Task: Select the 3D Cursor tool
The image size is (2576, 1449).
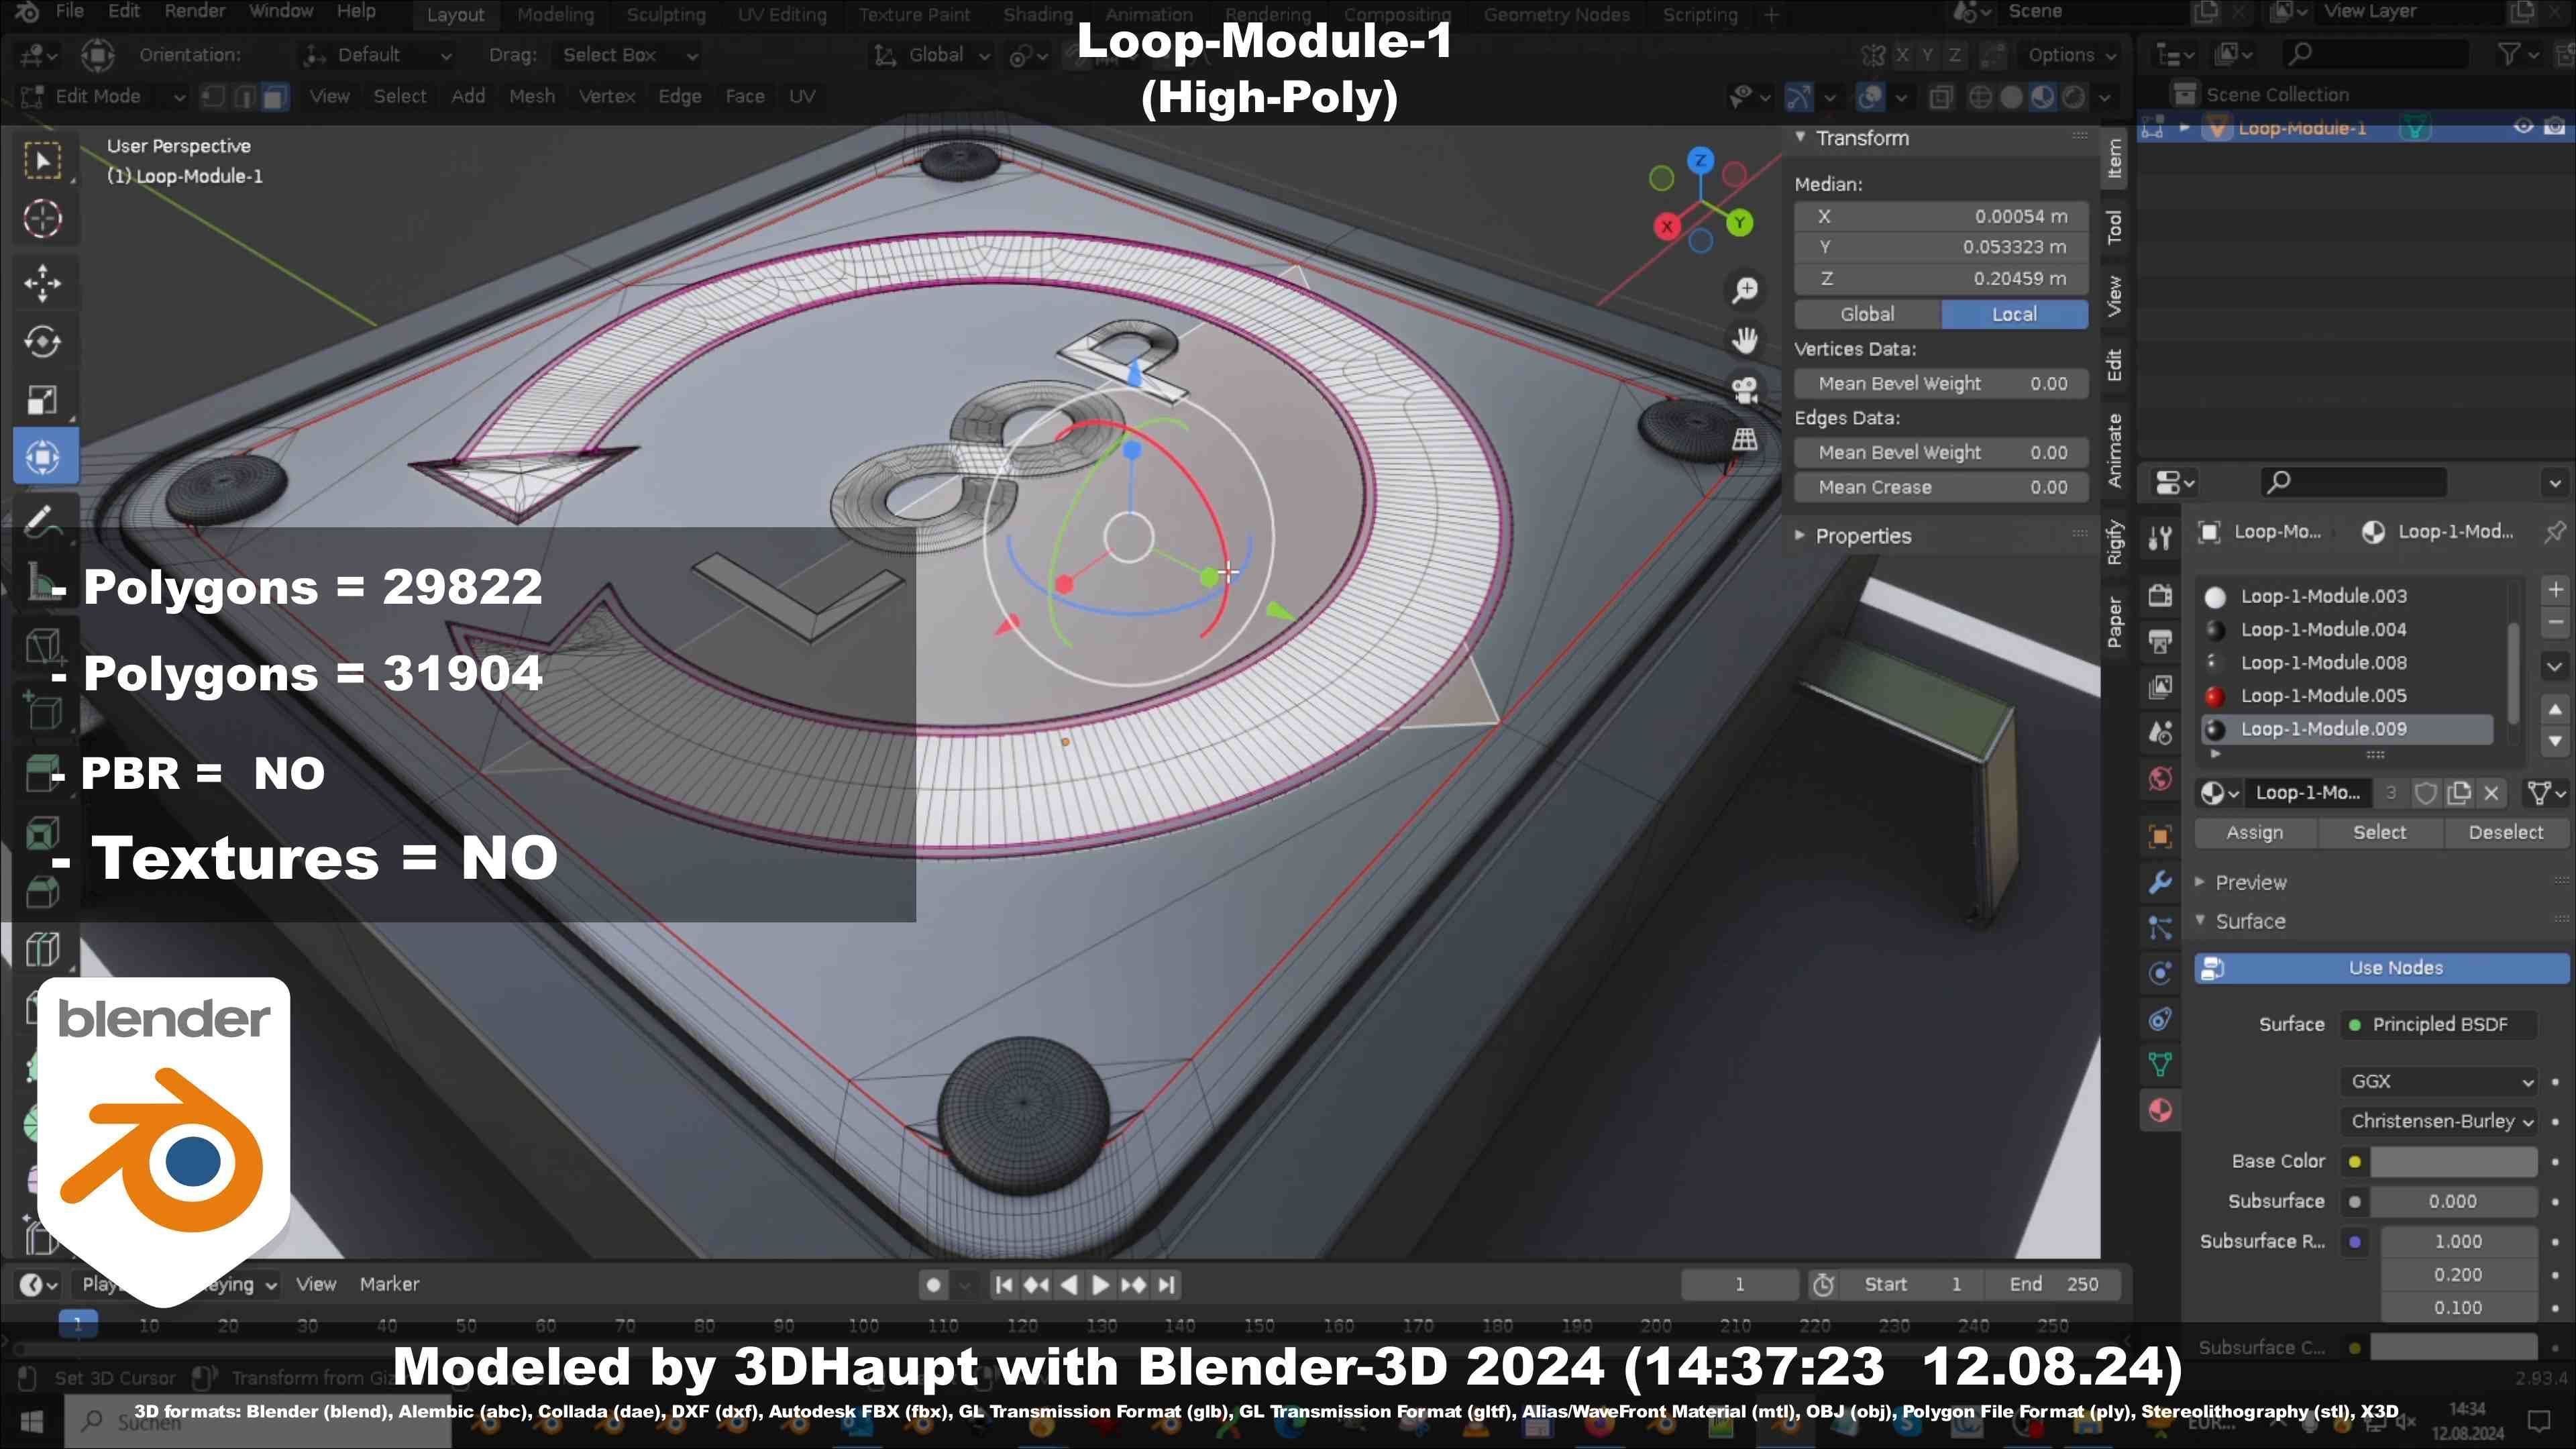Action: [x=42, y=219]
